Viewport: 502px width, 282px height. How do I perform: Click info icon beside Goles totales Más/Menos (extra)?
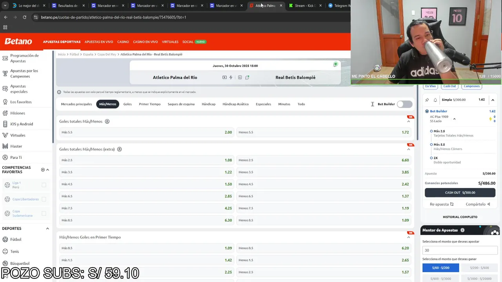pyautogui.click(x=120, y=149)
